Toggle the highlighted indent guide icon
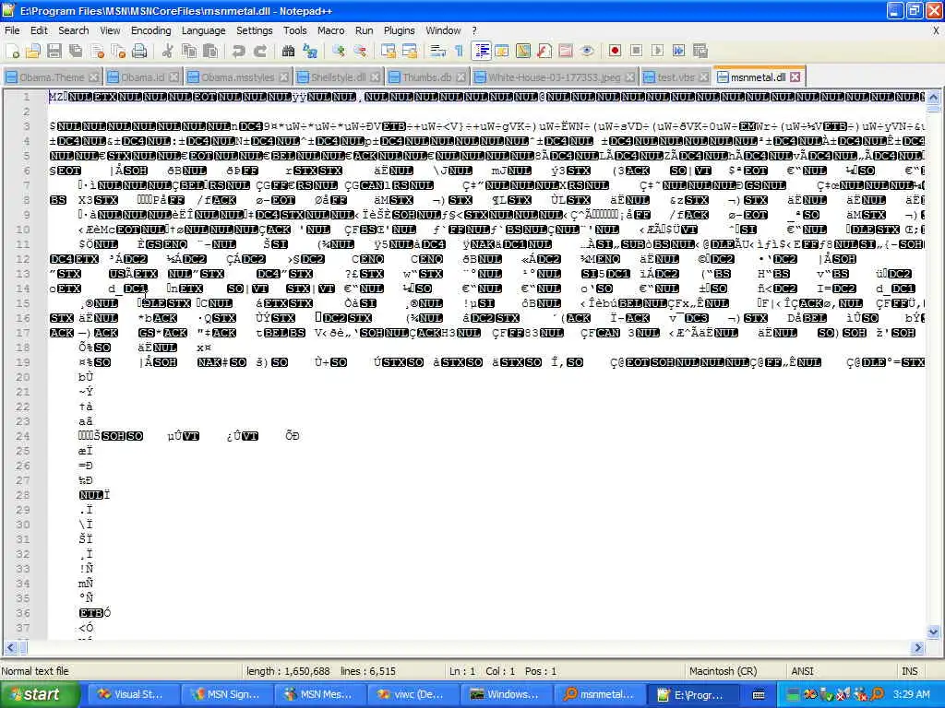Image resolution: width=945 pixels, height=708 pixels. click(482, 52)
